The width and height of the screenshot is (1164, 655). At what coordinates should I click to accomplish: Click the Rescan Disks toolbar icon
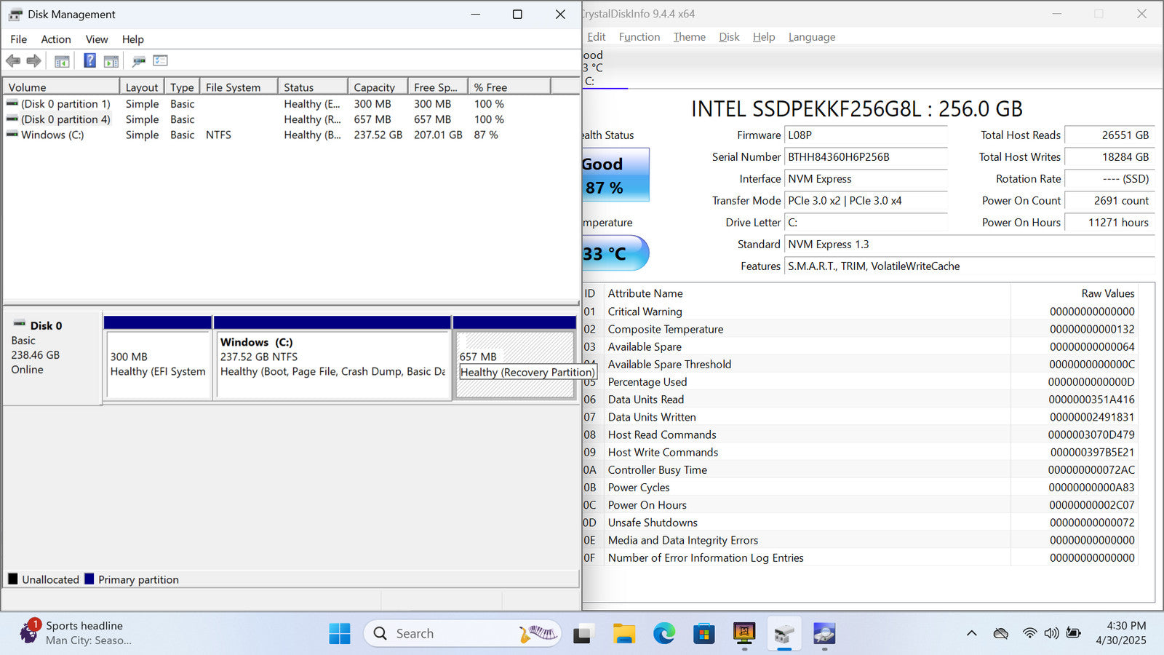click(139, 61)
